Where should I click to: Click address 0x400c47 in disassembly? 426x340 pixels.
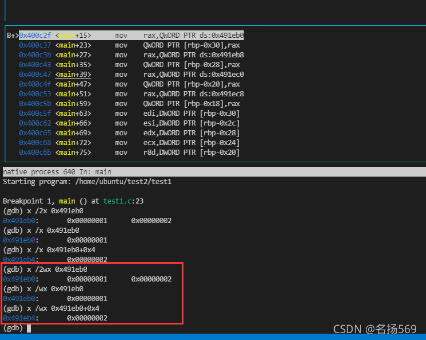point(35,75)
